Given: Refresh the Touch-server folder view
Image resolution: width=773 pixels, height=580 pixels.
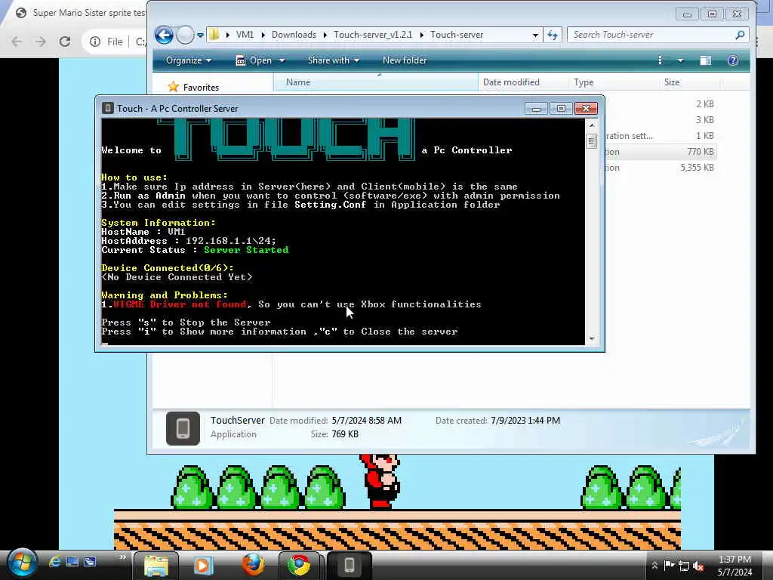Looking at the screenshot, I should pyautogui.click(x=552, y=35).
